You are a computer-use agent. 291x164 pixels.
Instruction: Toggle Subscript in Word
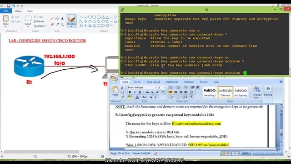tap(152, 92)
